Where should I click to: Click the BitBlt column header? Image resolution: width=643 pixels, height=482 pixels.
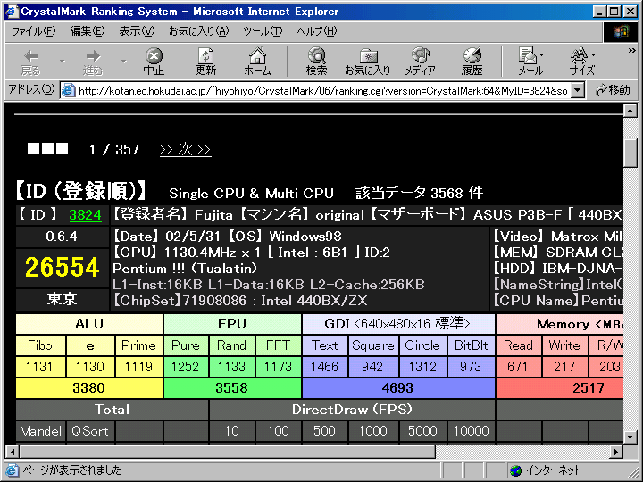[472, 345]
